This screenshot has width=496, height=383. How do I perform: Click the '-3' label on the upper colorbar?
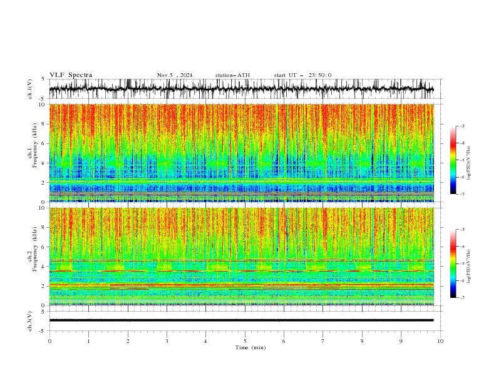click(462, 126)
